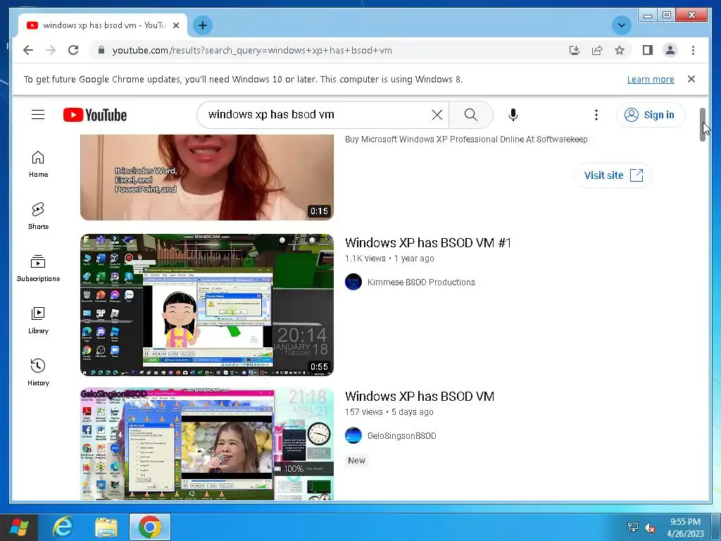Click the Chrome taskbar icon
The width and height of the screenshot is (721, 541).
point(149,528)
